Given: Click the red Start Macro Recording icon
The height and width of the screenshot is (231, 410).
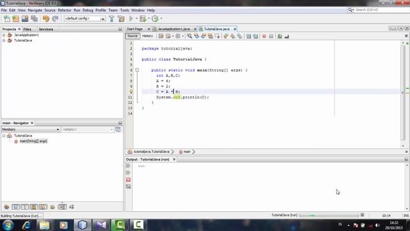Looking at the screenshot, I should pyautogui.click(x=264, y=36).
